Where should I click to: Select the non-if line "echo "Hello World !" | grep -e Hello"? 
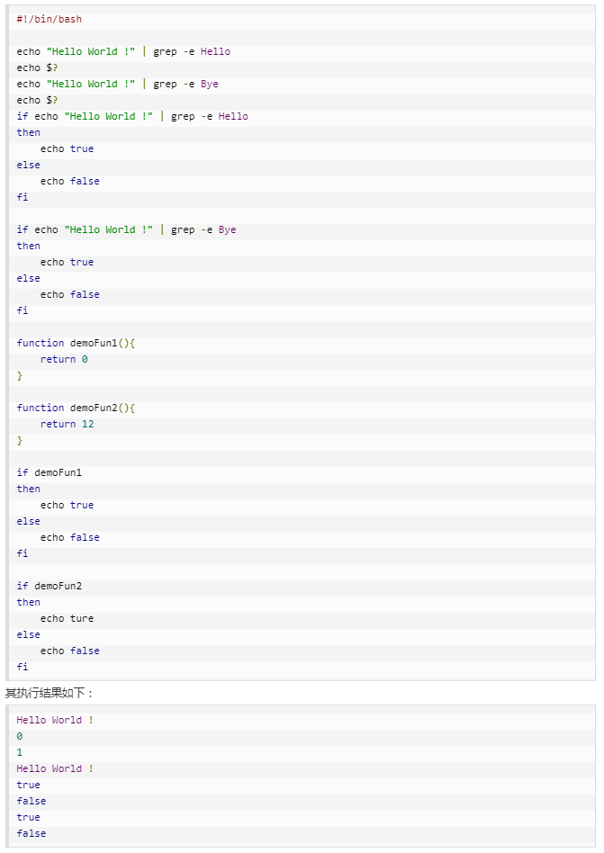(123, 51)
